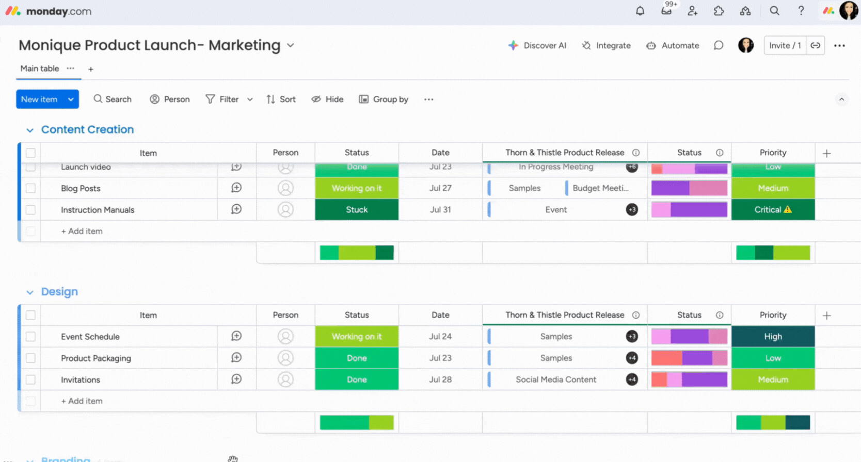Open the help question mark icon
Viewport: 861px width, 462px height.
tap(801, 11)
